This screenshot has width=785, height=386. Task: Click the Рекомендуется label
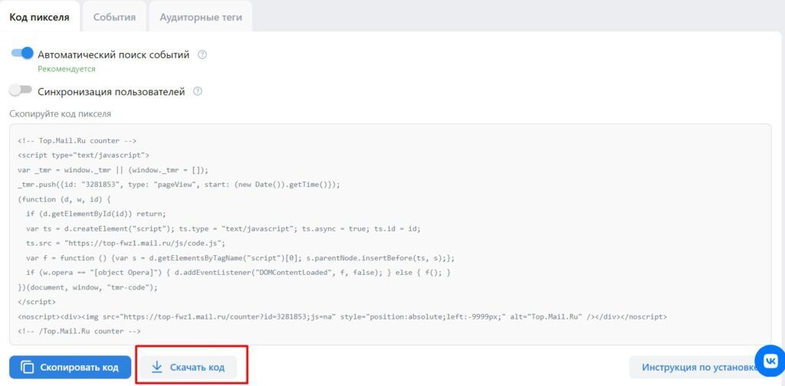[67, 69]
